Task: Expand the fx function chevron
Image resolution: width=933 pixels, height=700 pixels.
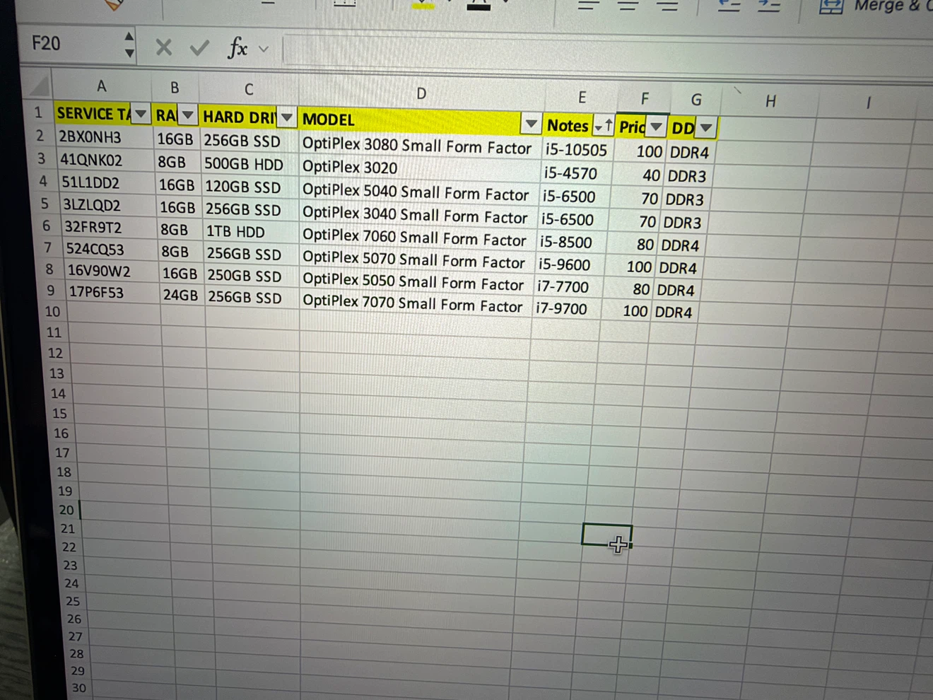Action: point(264,49)
